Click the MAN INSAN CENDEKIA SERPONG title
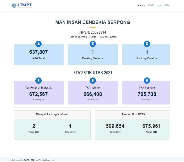Viewport: 184px width, 162px height. [93, 22]
